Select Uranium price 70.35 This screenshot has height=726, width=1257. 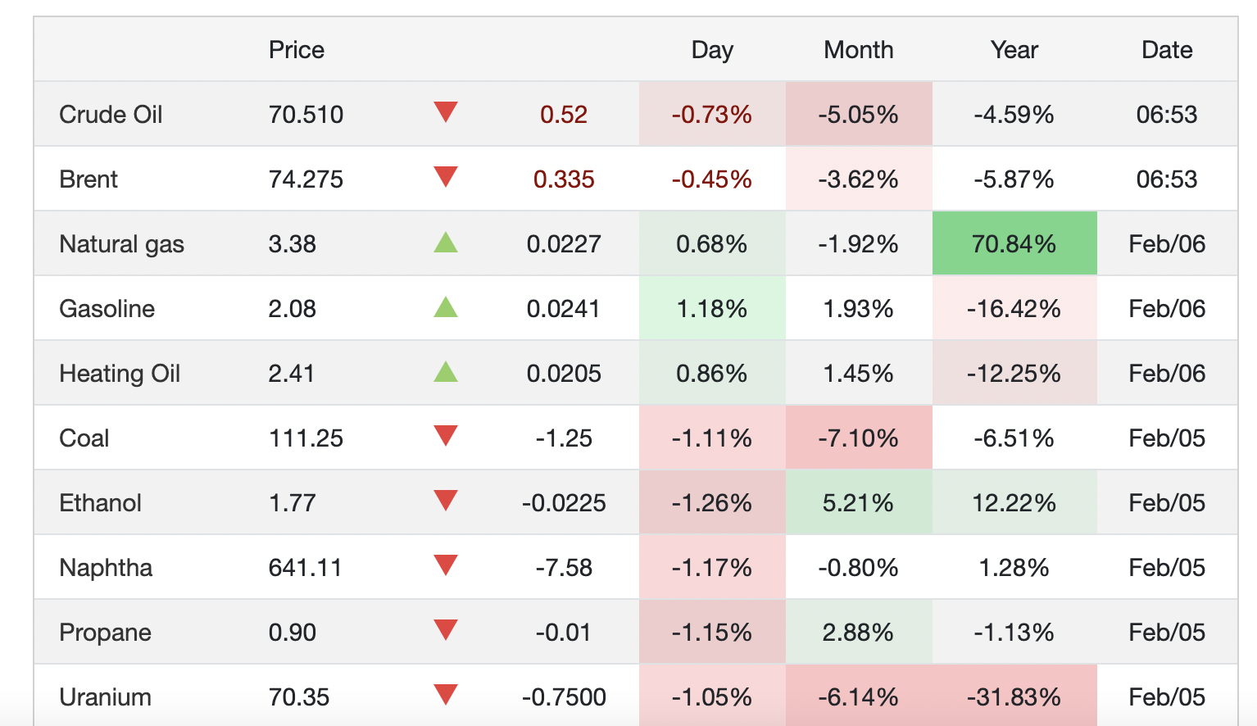[299, 697]
